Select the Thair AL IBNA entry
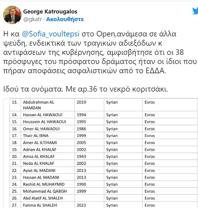The height and width of the screenshot is (208, 198). 104,136
